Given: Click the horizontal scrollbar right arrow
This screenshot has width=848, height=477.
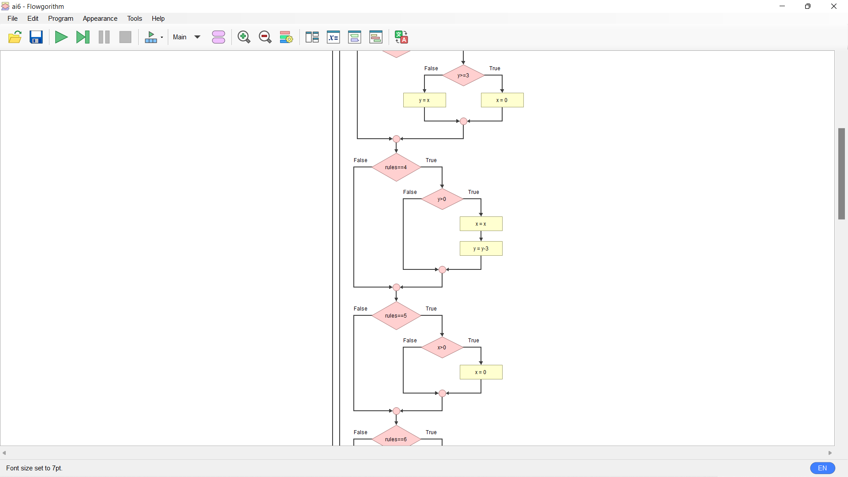Looking at the screenshot, I should coord(830,453).
